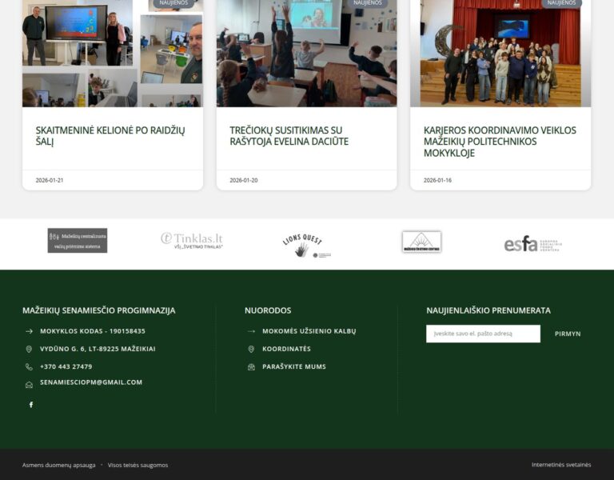Open the Asmens duomenų apsauga link
Viewport: 614px width, 480px height.
[58, 465]
